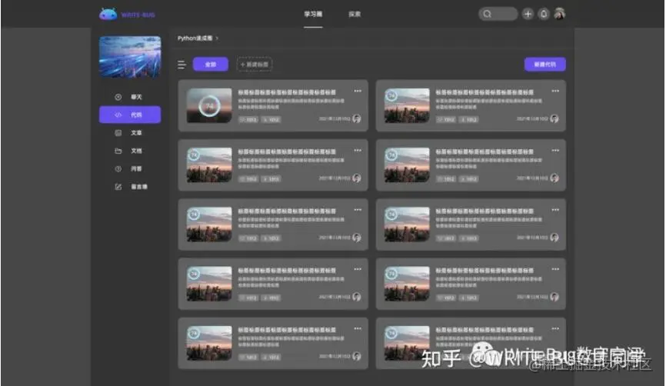Open 问答 in the sidebar
This screenshot has height=386, width=666.
(130, 168)
